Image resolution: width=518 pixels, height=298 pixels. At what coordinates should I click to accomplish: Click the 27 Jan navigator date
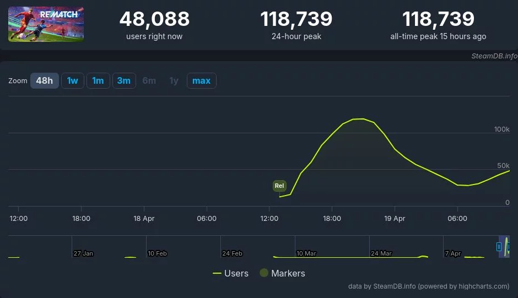[x=83, y=253]
